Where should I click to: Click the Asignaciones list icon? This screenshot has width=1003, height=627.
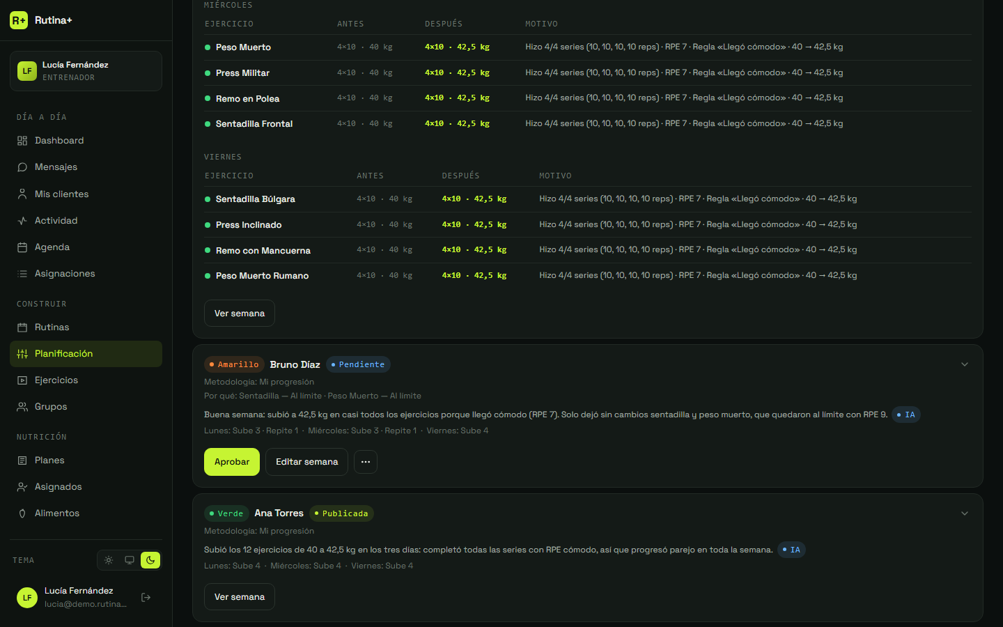click(x=22, y=274)
